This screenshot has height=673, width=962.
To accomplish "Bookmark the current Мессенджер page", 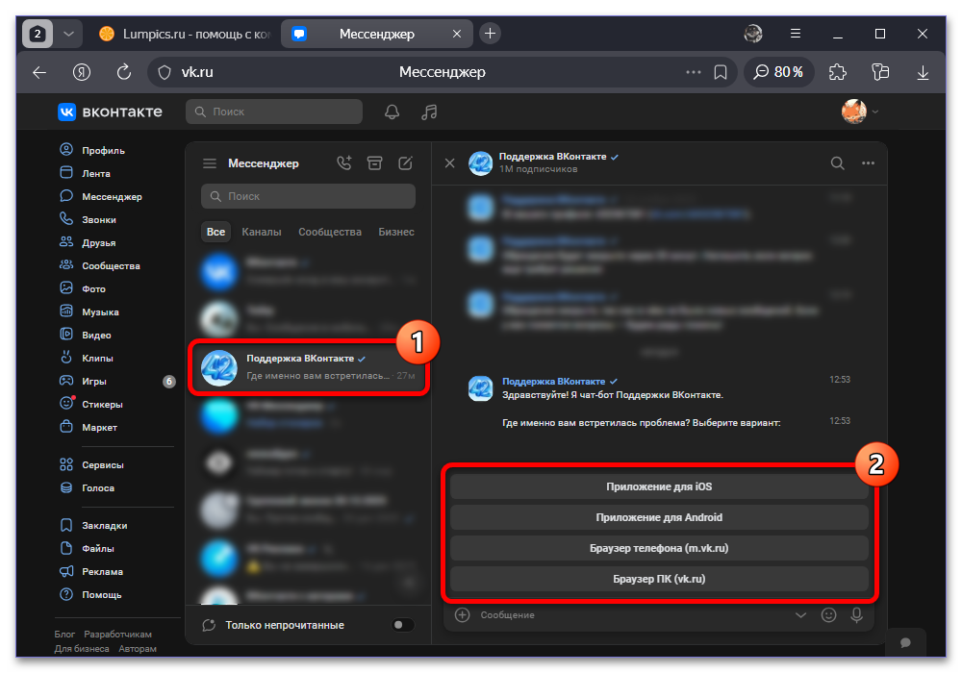I will tap(721, 72).
